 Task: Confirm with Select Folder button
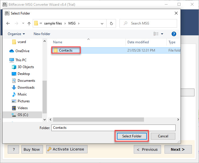coord(132,136)
